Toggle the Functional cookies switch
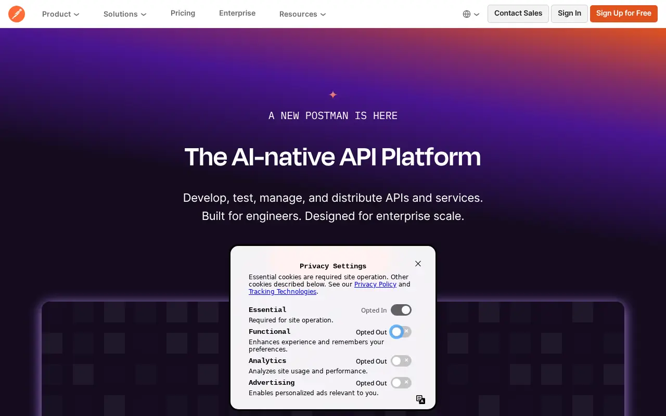The image size is (666, 416). click(x=401, y=332)
